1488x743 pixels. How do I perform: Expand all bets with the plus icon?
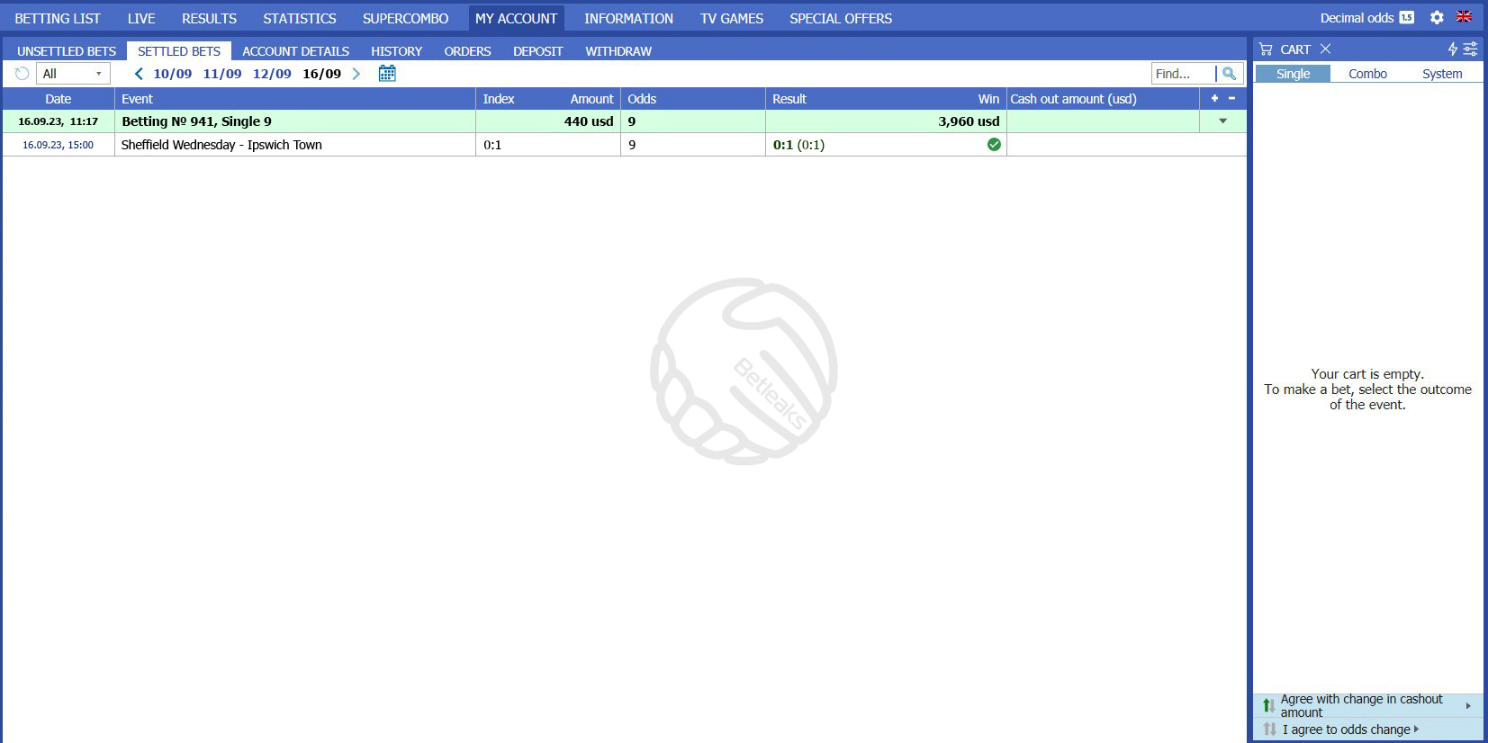1214,98
